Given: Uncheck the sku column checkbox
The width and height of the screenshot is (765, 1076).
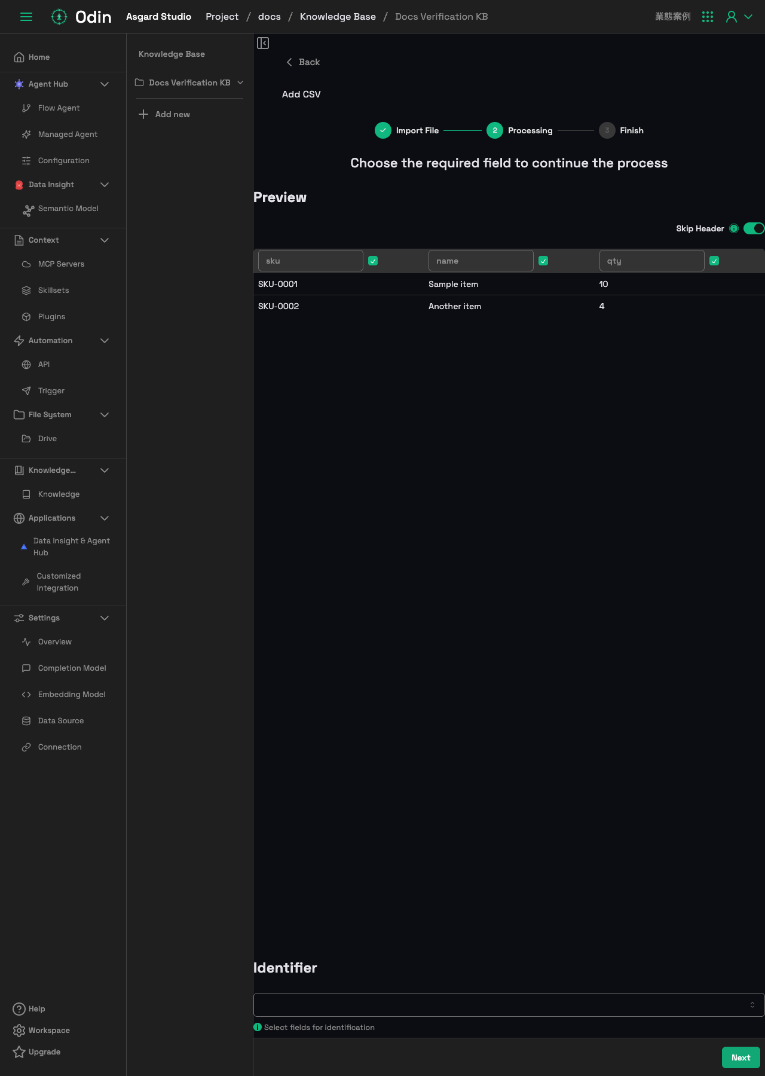Looking at the screenshot, I should 373,261.
